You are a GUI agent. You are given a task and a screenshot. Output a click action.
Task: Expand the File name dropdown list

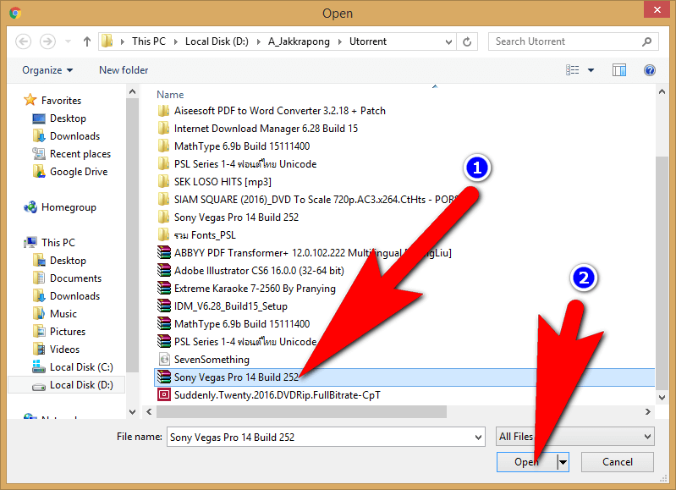(x=478, y=437)
